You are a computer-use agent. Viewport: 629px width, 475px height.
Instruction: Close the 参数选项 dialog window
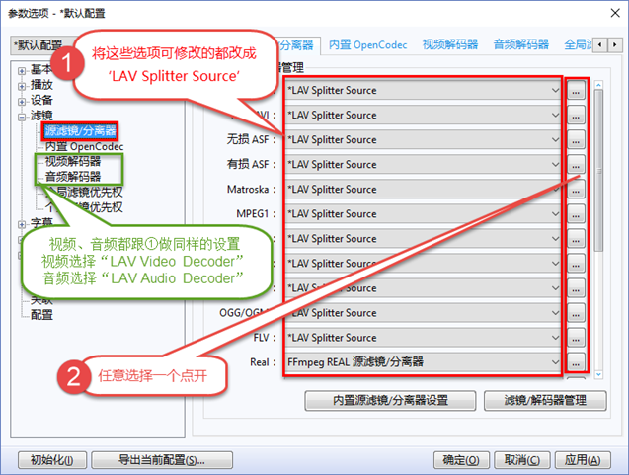click(615, 13)
